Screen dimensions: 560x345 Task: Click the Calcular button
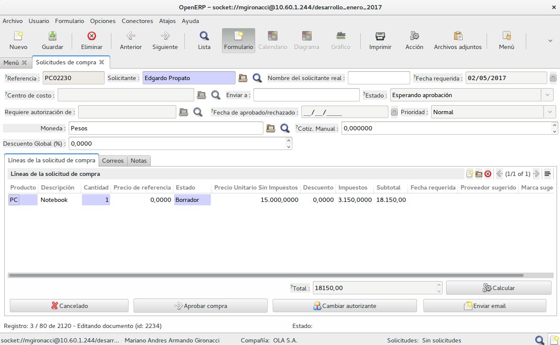pyautogui.click(x=499, y=288)
